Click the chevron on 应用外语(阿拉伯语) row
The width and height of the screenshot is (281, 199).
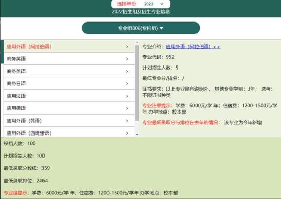(x=127, y=47)
